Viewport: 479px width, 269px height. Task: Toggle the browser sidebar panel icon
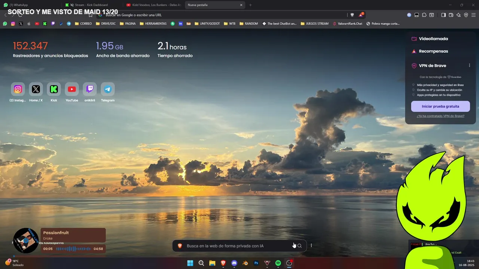click(443, 15)
